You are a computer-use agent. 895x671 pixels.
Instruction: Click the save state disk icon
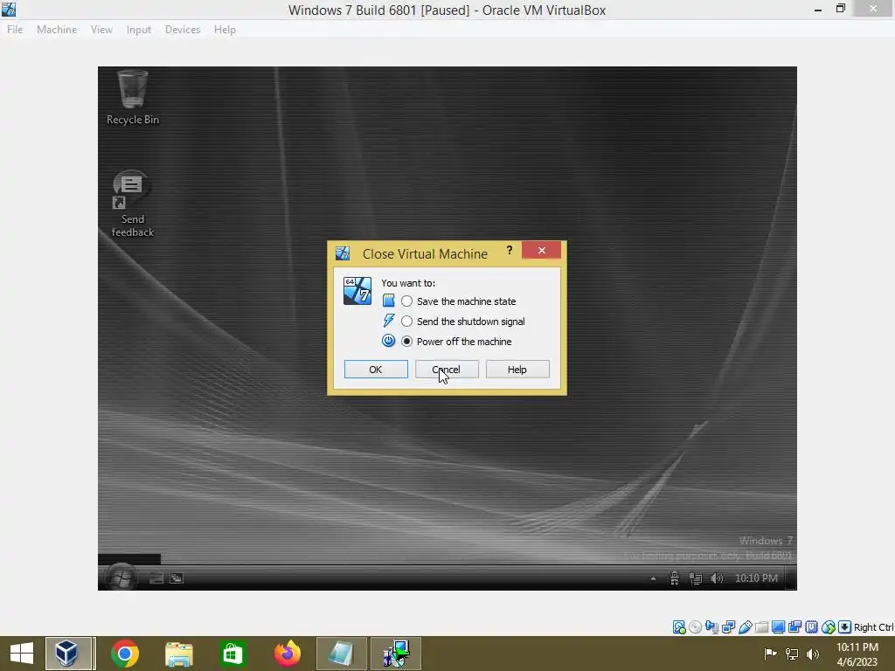tap(388, 301)
